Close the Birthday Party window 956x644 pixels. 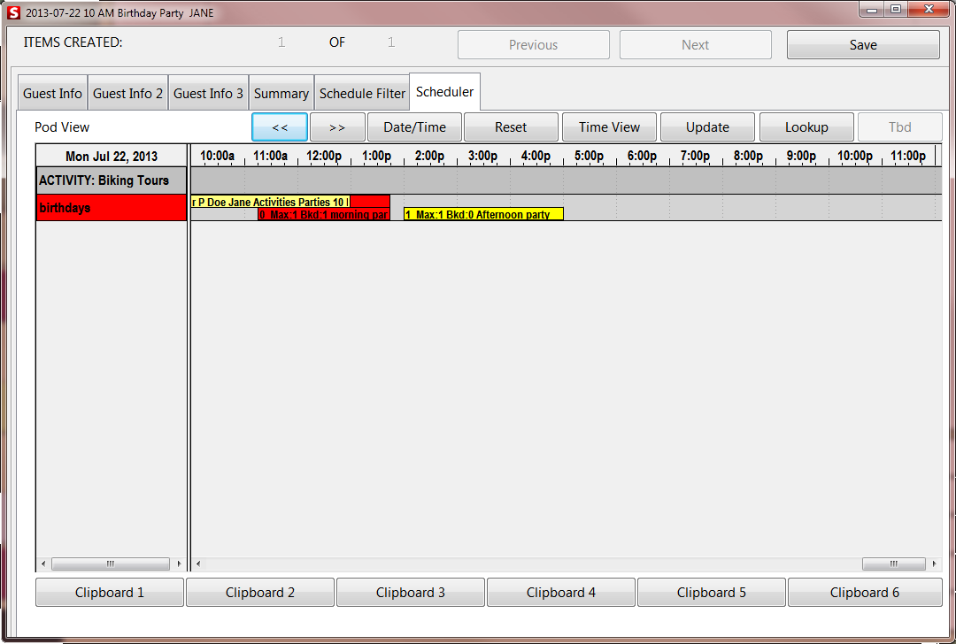coord(929,9)
